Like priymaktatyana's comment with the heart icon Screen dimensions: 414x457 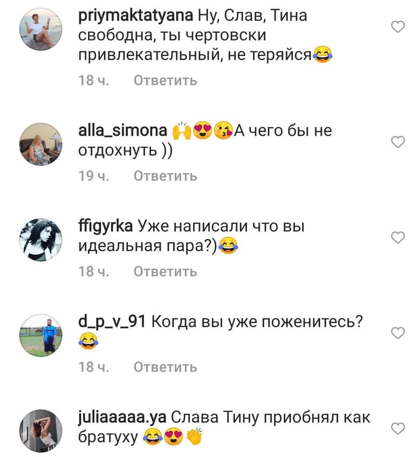398,27
